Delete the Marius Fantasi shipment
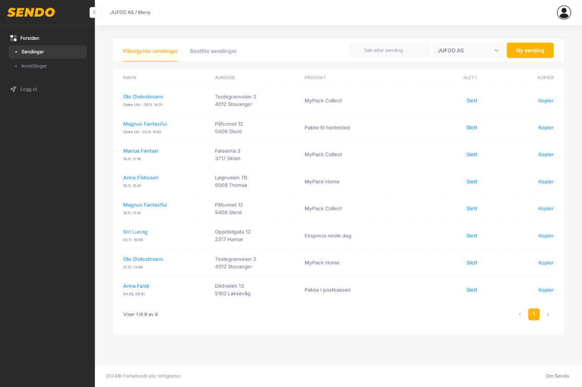Viewport: 582px width, 387px height. (x=471, y=155)
